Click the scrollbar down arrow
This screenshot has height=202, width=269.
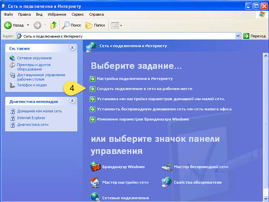coord(266,199)
